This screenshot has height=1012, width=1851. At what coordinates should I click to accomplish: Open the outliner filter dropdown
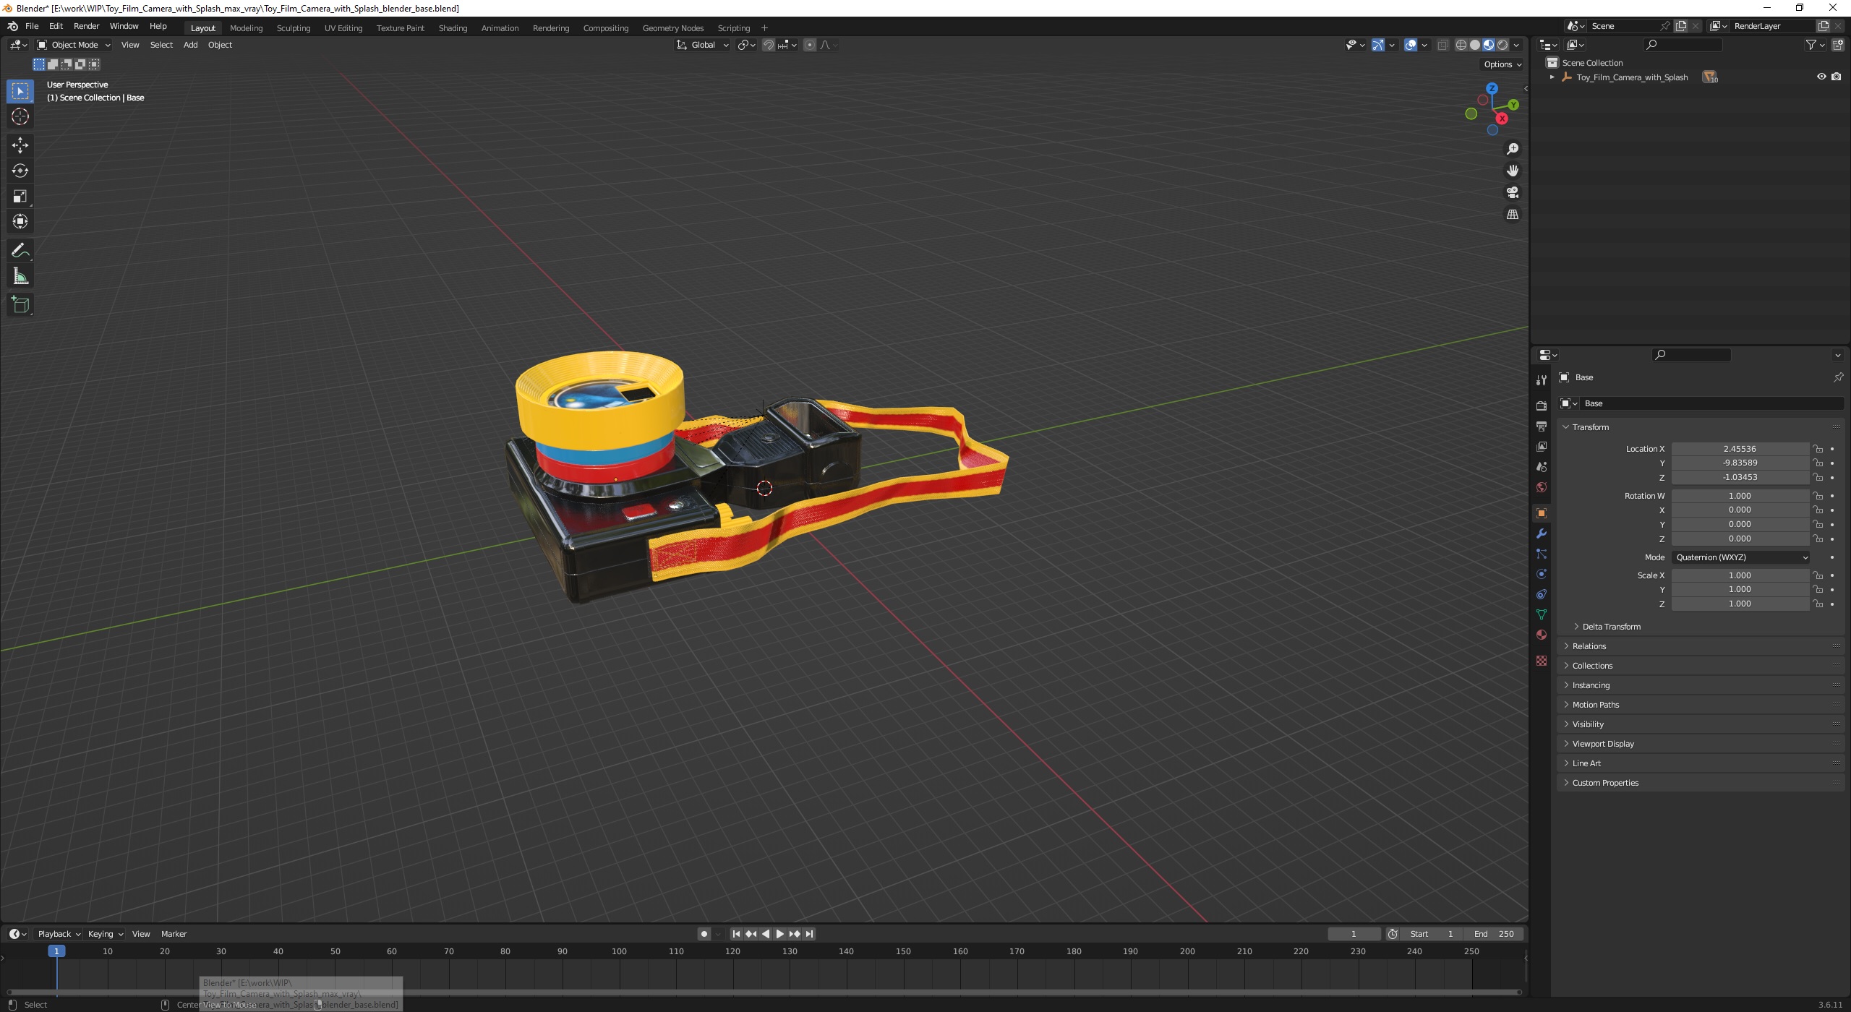(1816, 45)
